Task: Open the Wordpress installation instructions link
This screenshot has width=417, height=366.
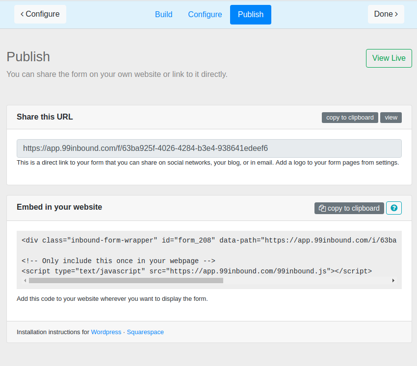Action: tap(106, 332)
